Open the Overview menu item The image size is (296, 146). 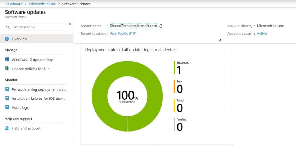pos(37,39)
